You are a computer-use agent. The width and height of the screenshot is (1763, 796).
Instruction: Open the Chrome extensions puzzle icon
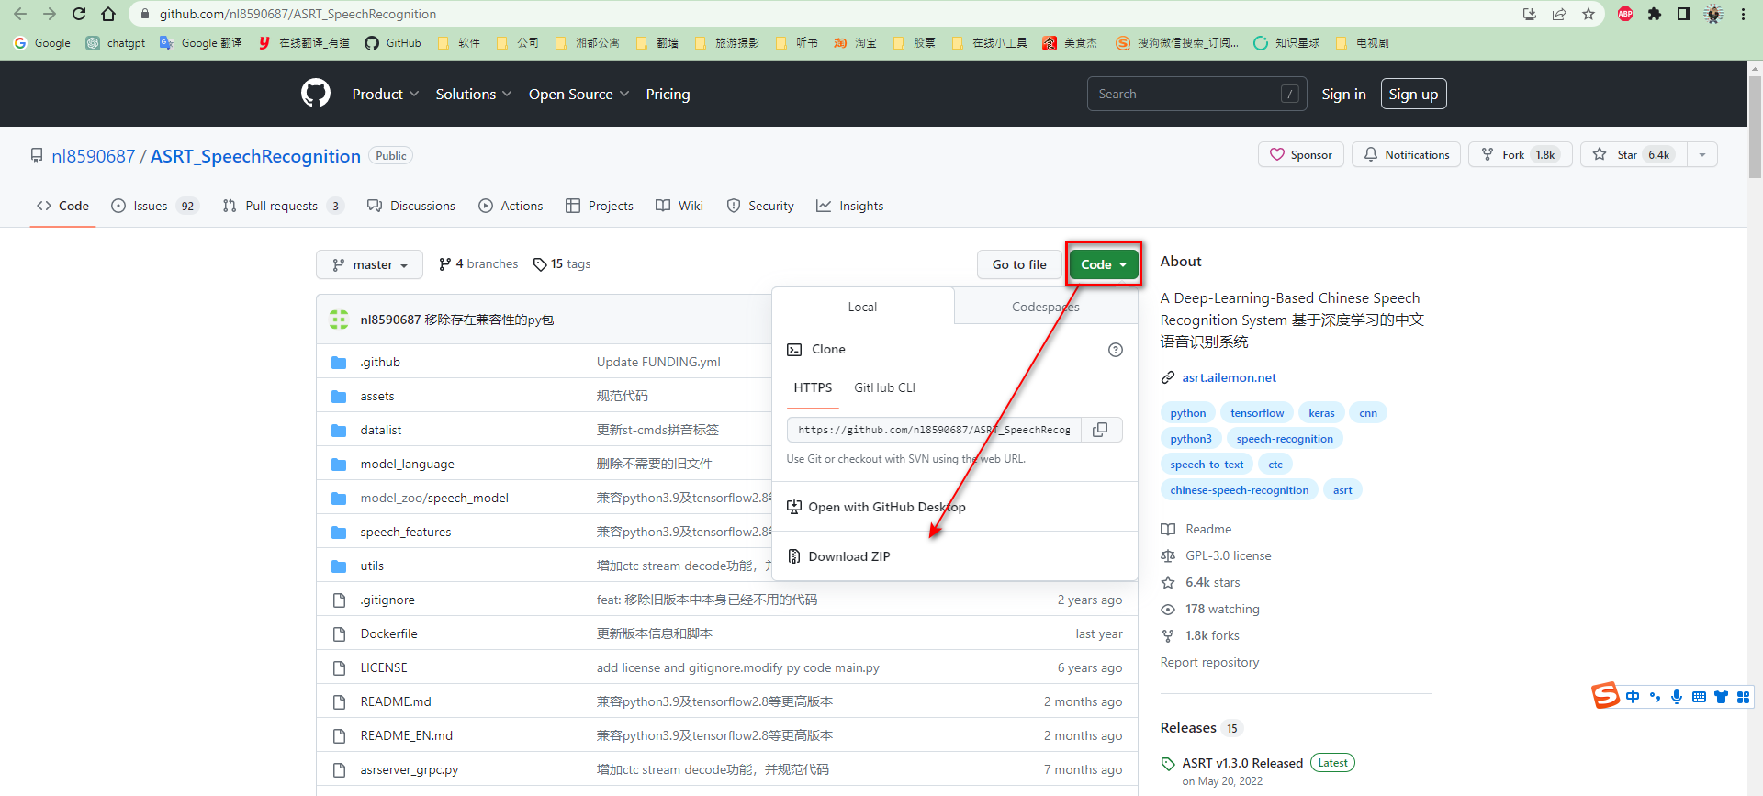point(1655,14)
